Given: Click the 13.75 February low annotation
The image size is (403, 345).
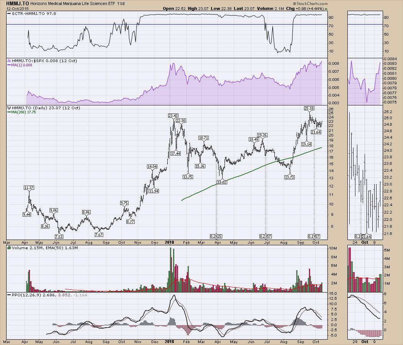Looking at the screenshot, I should pyautogui.click(x=188, y=177).
